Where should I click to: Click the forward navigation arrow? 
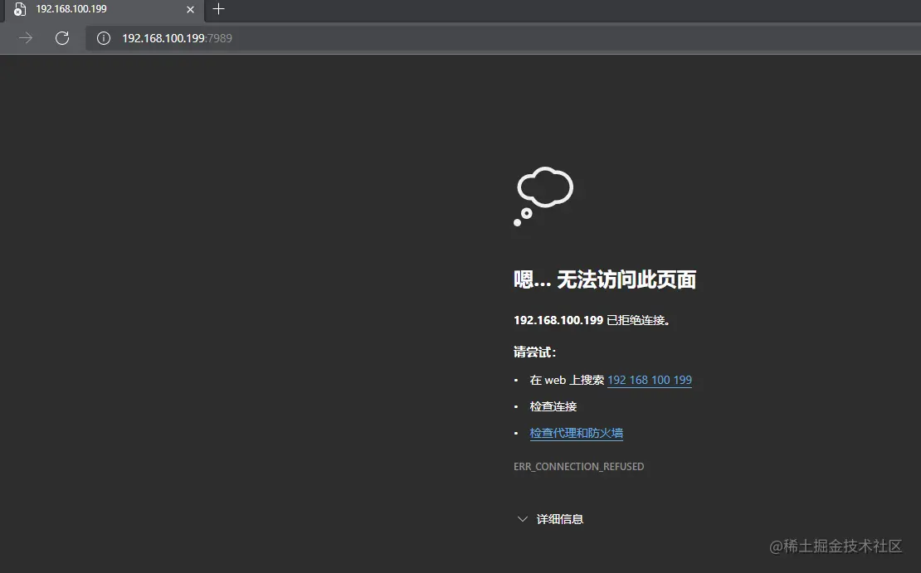pyautogui.click(x=26, y=38)
